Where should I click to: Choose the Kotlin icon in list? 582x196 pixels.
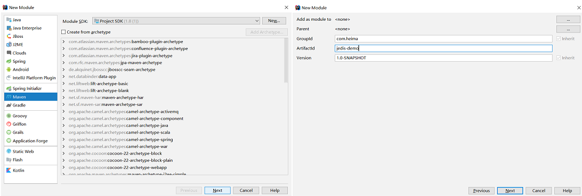[x=9, y=170]
